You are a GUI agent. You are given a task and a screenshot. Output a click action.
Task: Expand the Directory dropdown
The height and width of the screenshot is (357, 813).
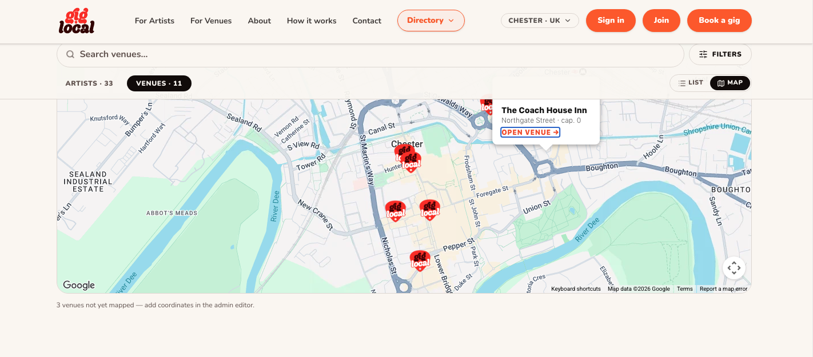pos(431,21)
